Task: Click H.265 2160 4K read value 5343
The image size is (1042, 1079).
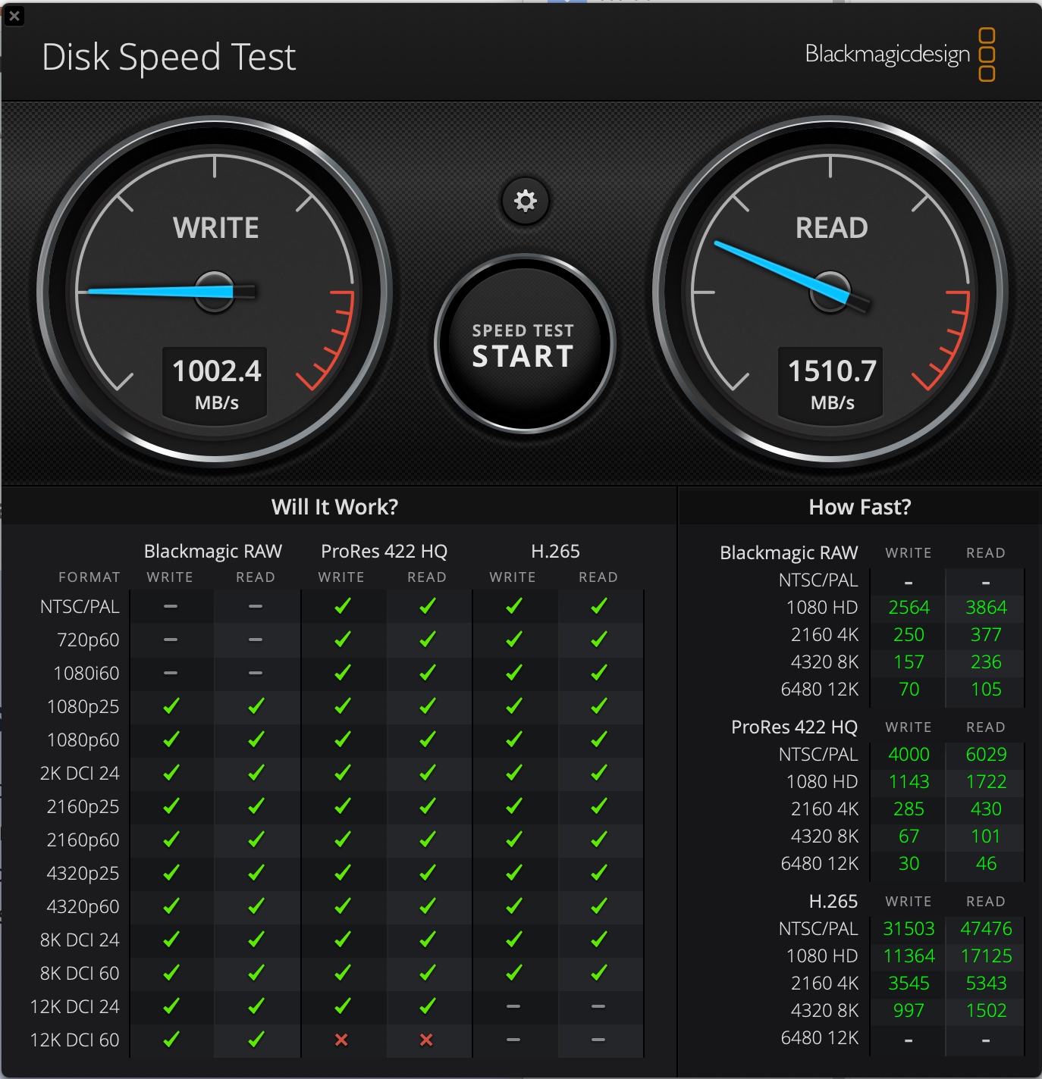Action: pos(986,984)
